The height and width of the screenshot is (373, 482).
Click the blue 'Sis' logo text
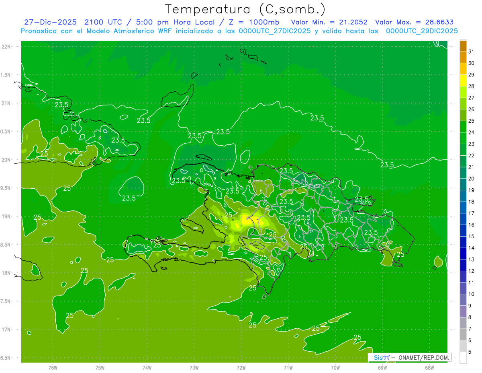378,357
